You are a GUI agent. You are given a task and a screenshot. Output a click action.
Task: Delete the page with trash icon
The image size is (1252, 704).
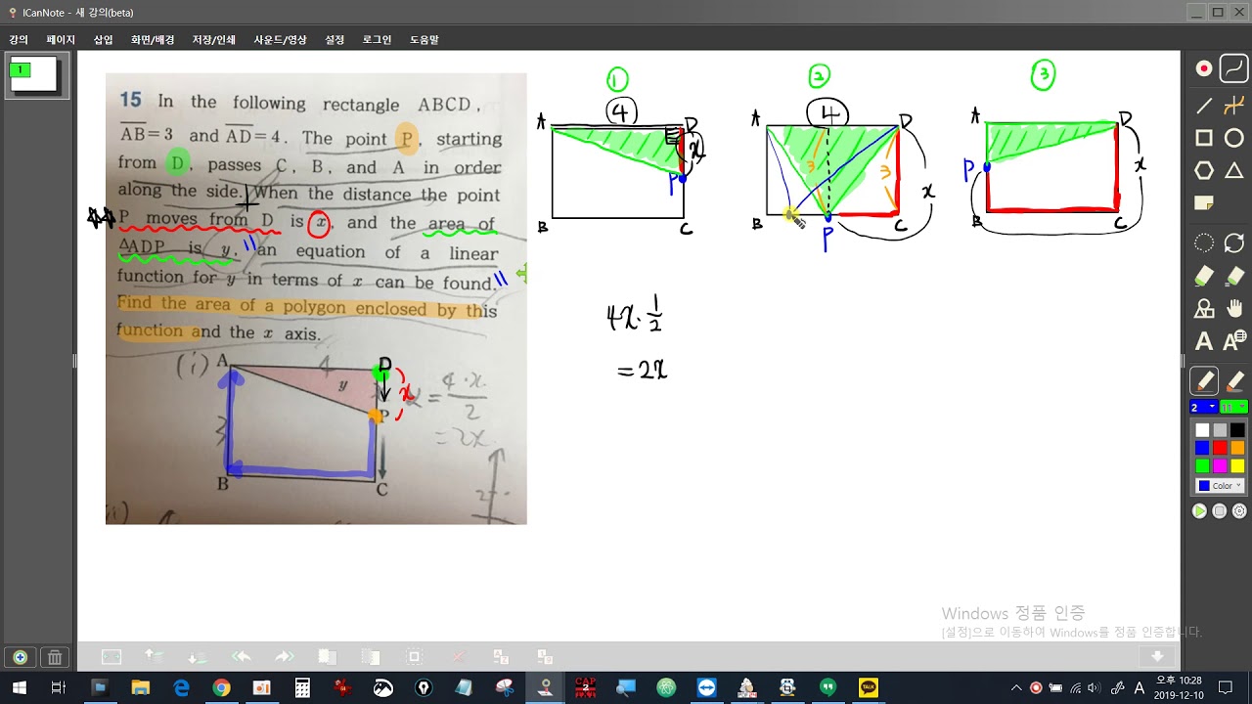(x=55, y=657)
